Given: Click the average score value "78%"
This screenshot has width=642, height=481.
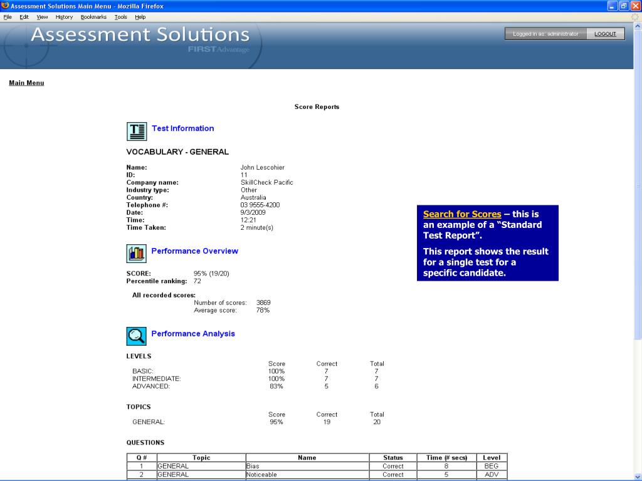Looking at the screenshot, I should click(263, 311).
